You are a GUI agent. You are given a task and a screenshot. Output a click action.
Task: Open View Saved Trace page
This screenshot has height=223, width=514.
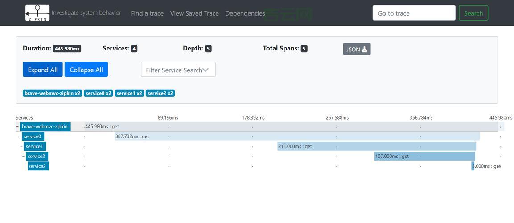(194, 13)
